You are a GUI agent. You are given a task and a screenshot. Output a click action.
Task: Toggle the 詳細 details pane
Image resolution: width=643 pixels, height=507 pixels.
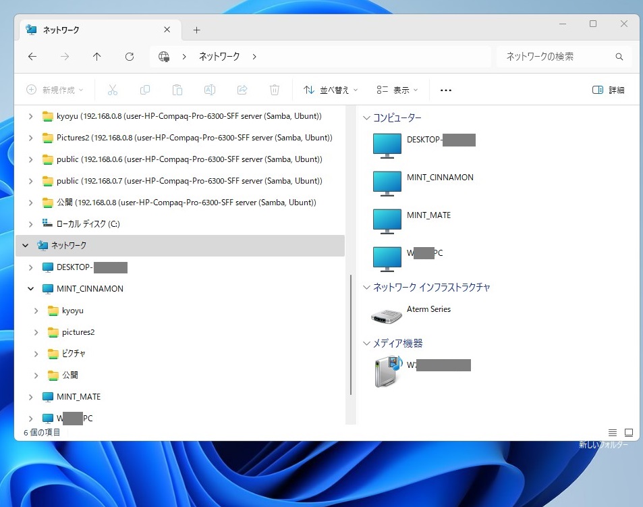pos(608,90)
